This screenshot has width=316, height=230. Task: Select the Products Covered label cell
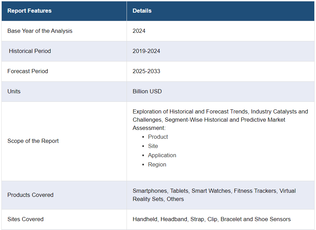(x=64, y=195)
